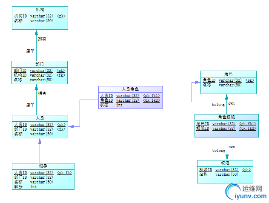The height and width of the screenshot is (203, 269).
Task: Click the <pk, fk> marker in the 领导 table
Action: click(x=64, y=173)
